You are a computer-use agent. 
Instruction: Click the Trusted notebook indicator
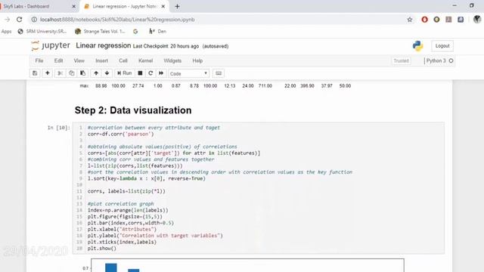[x=401, y=60]
